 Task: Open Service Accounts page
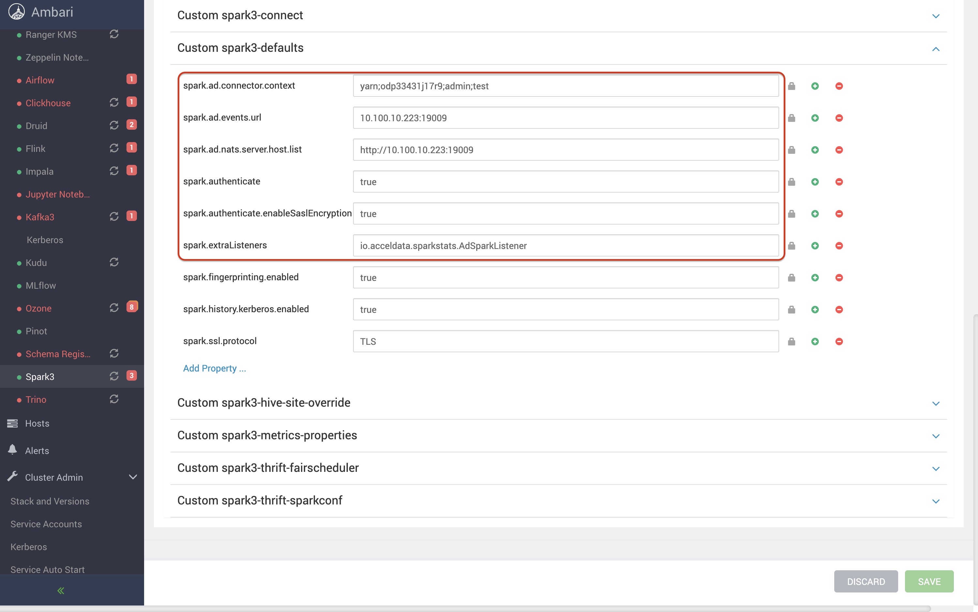pyautogui.click(x=46, y=524)
